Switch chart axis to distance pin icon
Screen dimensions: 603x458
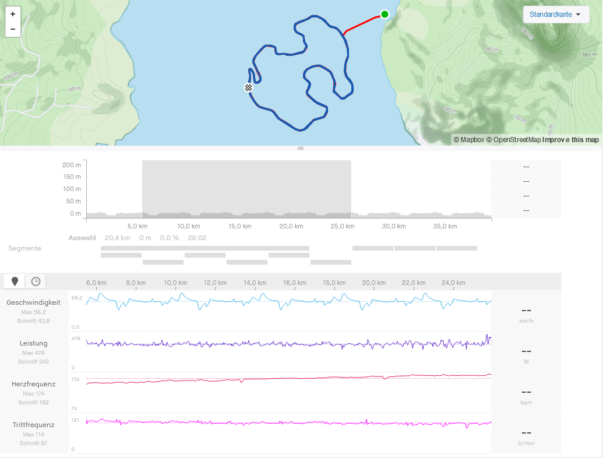[15, 281]
